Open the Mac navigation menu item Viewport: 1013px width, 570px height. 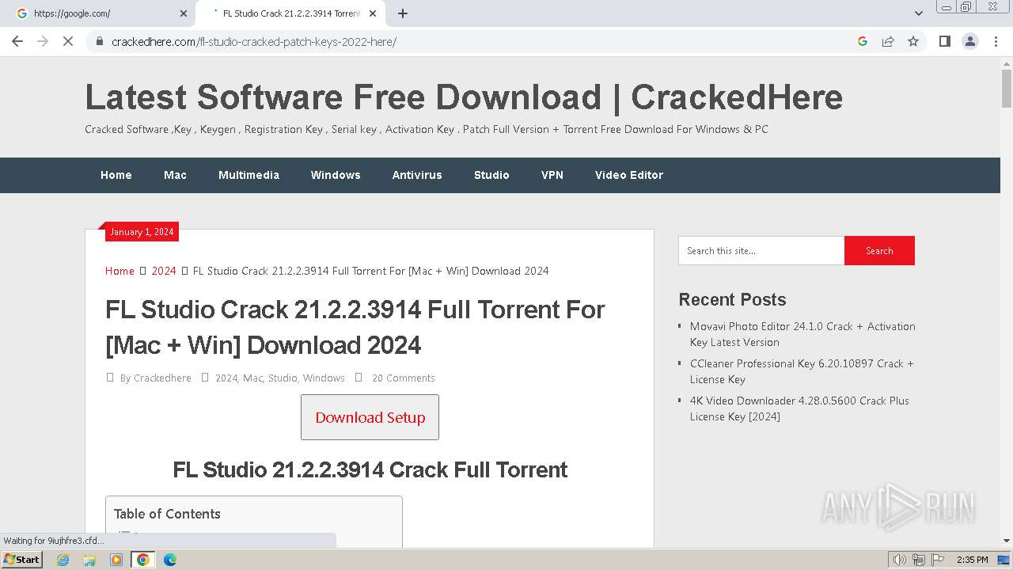(175, 175)
